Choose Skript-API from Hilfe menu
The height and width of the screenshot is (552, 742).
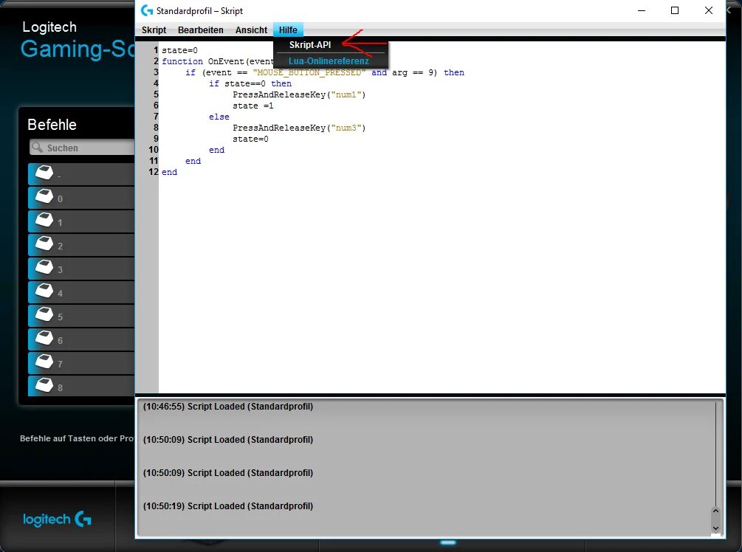pos(310,45)
